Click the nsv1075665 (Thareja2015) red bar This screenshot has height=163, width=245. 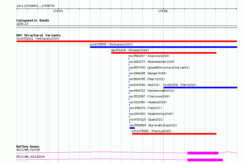(174, 134)
